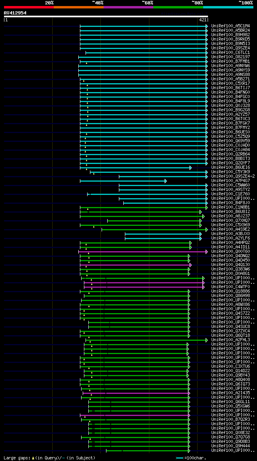This screenshot has width=257, height=461.
Task: Click the purple alignment bar for UniRef100_A2I435
Action: 136,393
